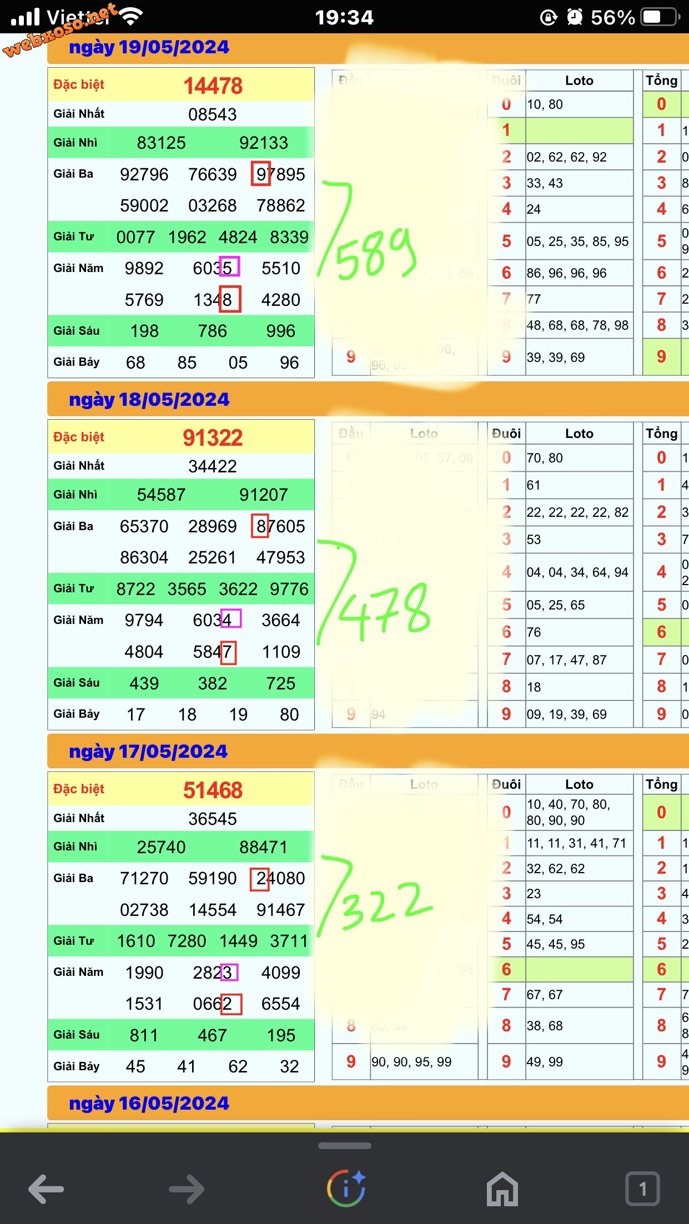
Task: Select loto cell 22, 22, 22, 22, 82
Action: [x=578, y=512]
